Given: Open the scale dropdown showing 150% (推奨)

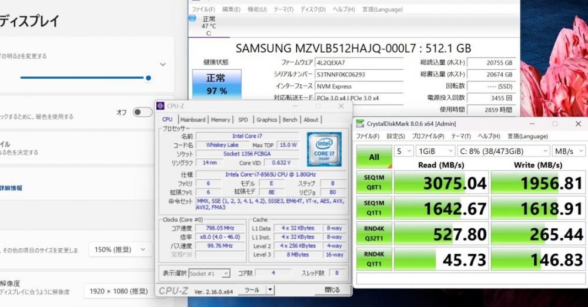Looking at the screenshot, I should (x=121, y=249).
